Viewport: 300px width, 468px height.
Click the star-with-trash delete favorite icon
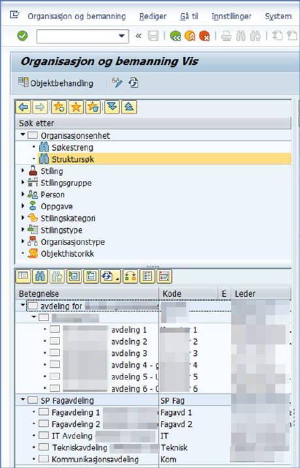(93, 107)
